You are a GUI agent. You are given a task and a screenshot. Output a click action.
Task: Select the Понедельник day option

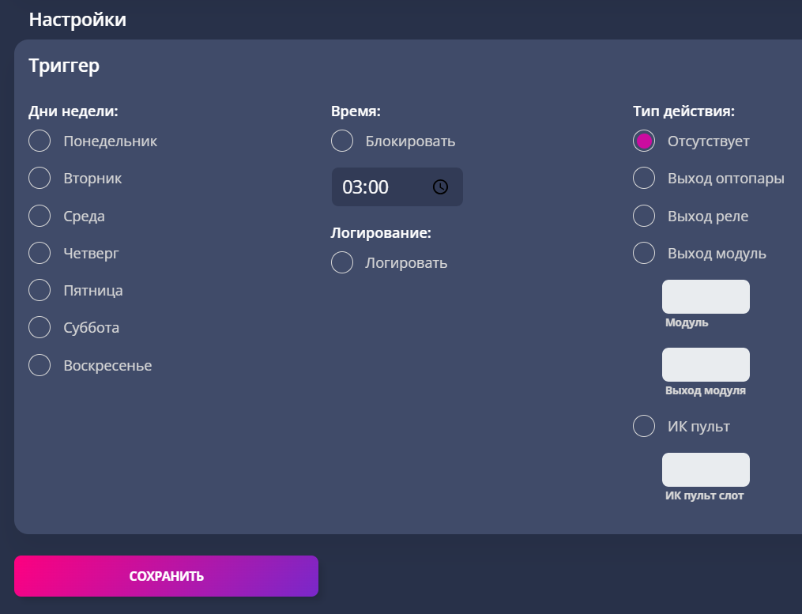coord(40,141)
